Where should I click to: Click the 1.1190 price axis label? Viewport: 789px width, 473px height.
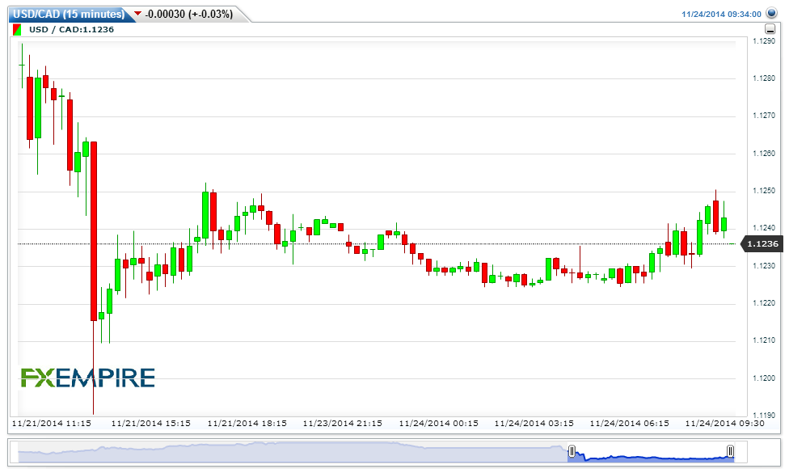coord(764,416)
